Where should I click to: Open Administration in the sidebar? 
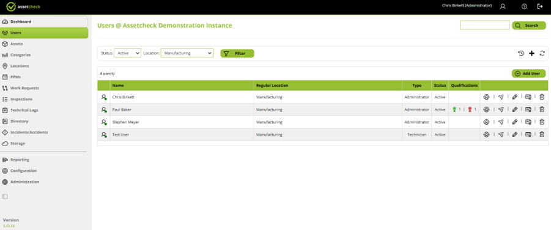44,182
